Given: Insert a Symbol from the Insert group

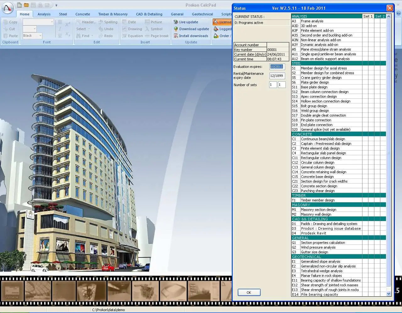Looking at the screenshot, I should (x=154, y=29).
